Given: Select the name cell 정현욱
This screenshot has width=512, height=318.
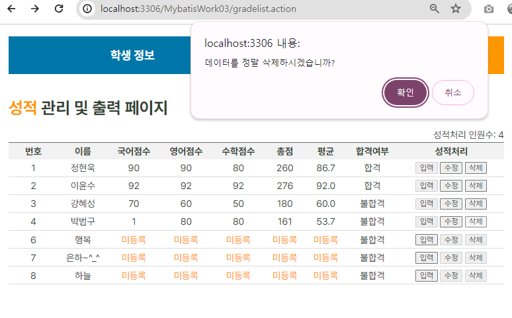Looking at the screenshot, I should 83,168.
